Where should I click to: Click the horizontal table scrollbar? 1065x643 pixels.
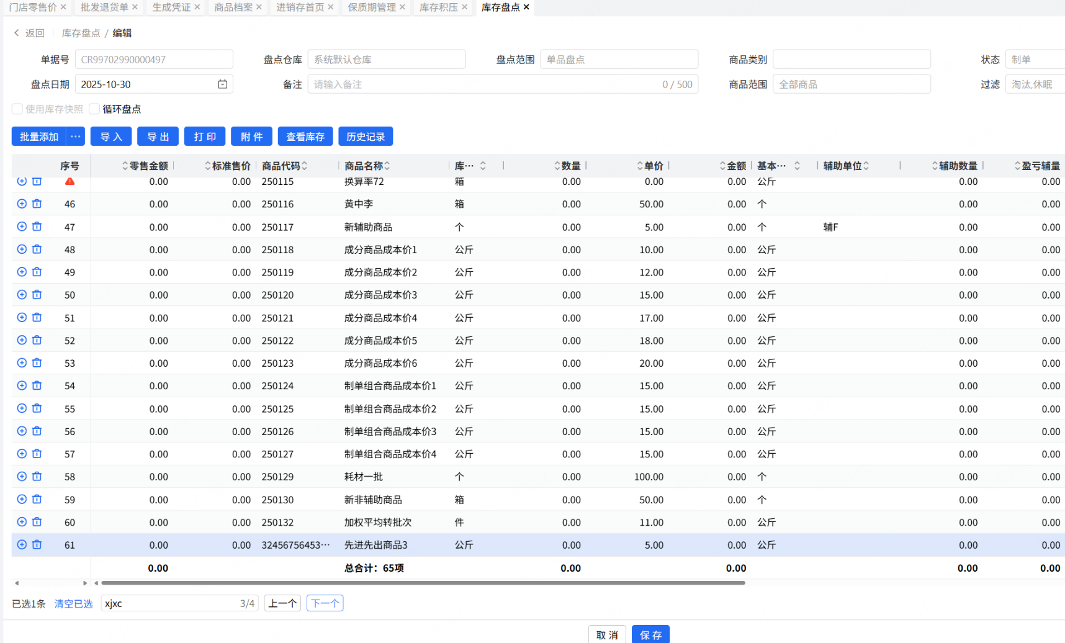click(x=422, y=583)
